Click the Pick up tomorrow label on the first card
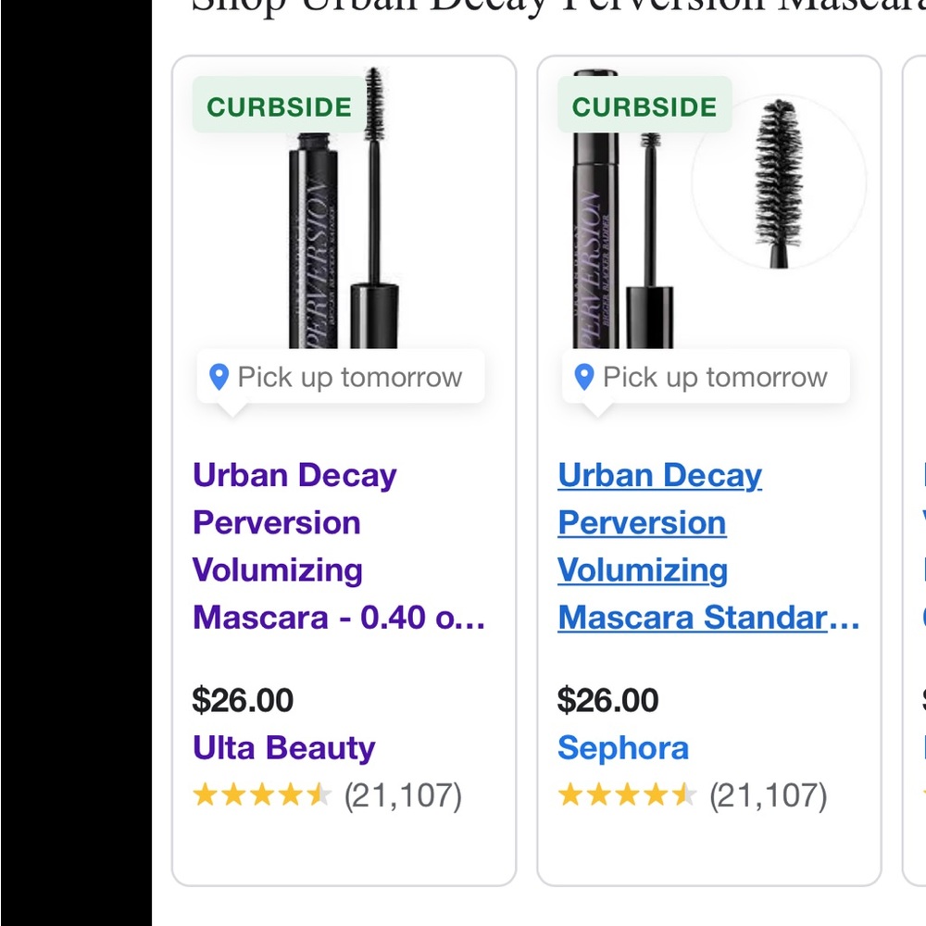The height and width of the screenshot is (926, 926). 349,376
